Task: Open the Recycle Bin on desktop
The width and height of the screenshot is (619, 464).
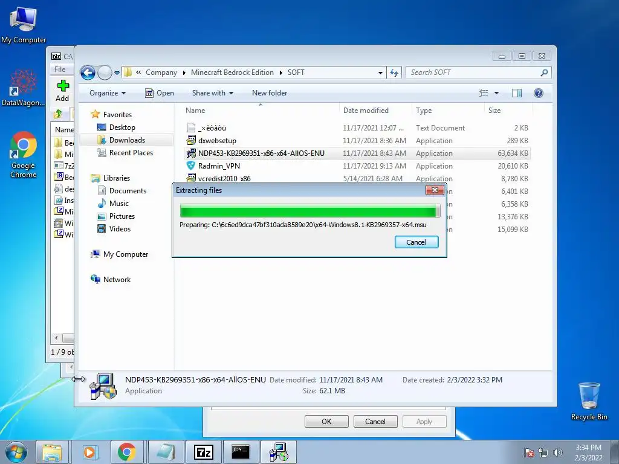Action: coord(589,401)
